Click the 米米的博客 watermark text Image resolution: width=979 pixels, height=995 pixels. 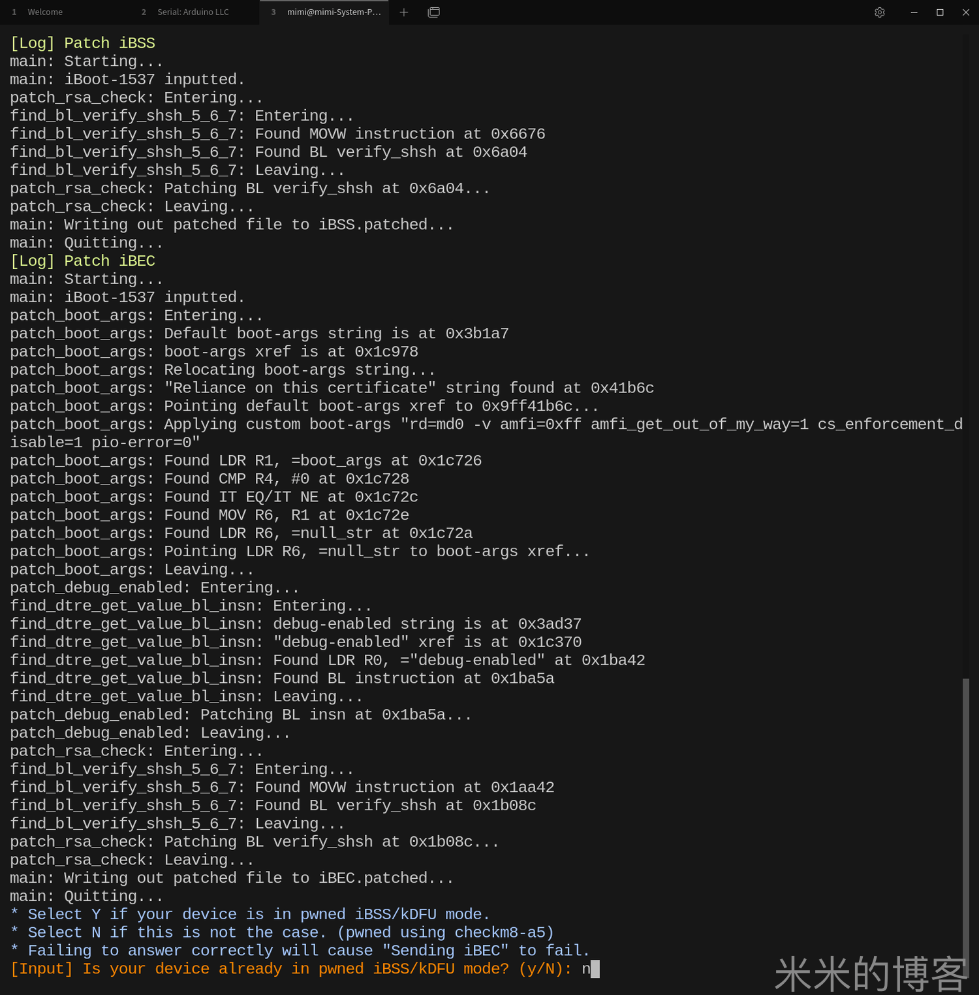[x=870, y=974]
